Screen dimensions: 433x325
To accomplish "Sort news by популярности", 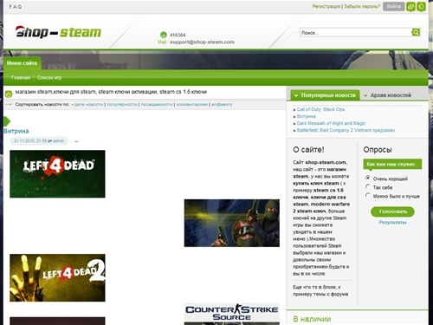I will (x=122, y=104).
